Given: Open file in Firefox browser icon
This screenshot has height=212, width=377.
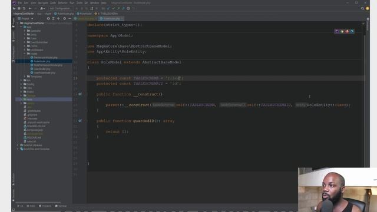Looking at the screenshot, I should (x=347, y=31).
